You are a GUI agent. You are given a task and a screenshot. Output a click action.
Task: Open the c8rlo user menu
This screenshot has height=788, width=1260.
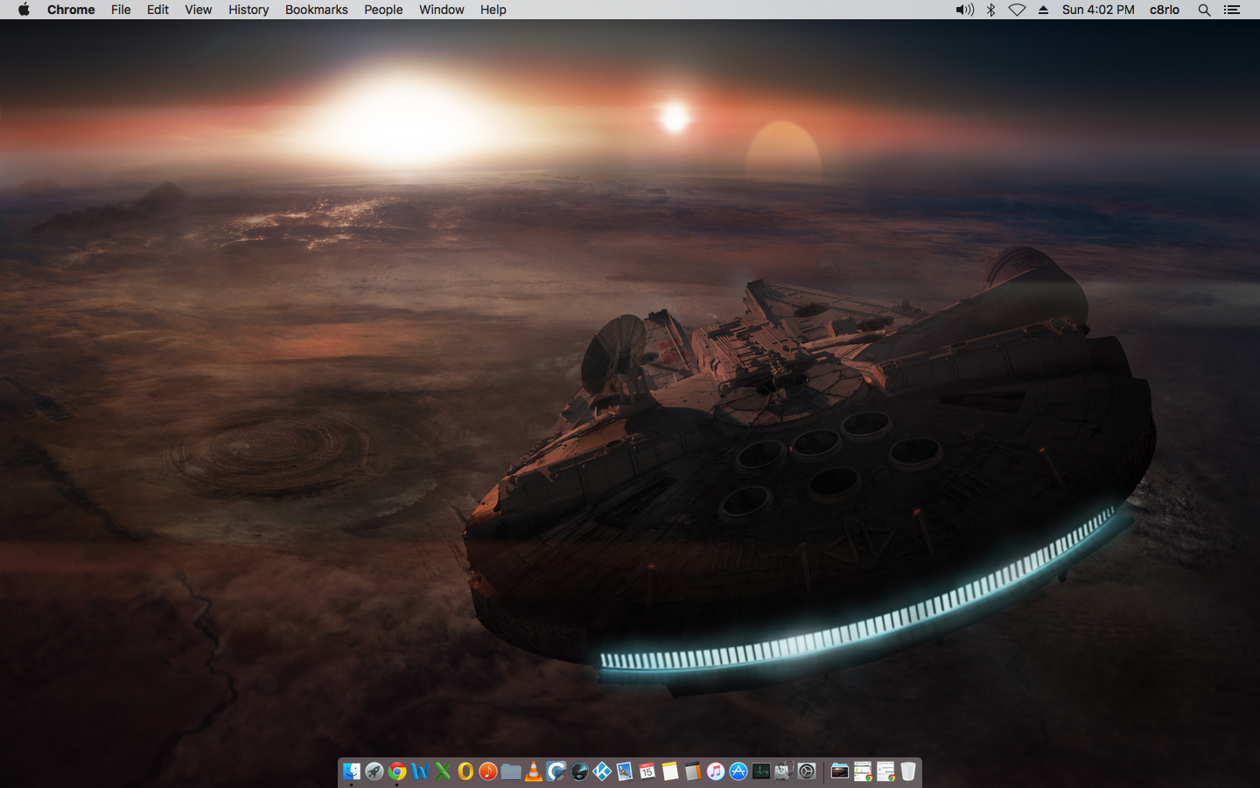coord(1165,10)
